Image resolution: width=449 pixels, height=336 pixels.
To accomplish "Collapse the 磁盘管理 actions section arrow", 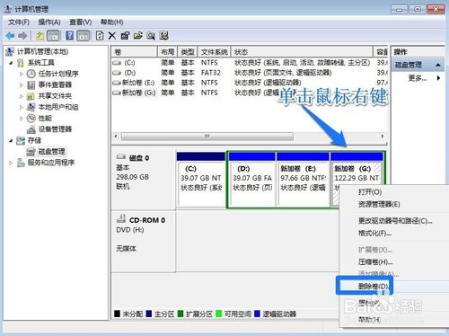I will [438, 65].
